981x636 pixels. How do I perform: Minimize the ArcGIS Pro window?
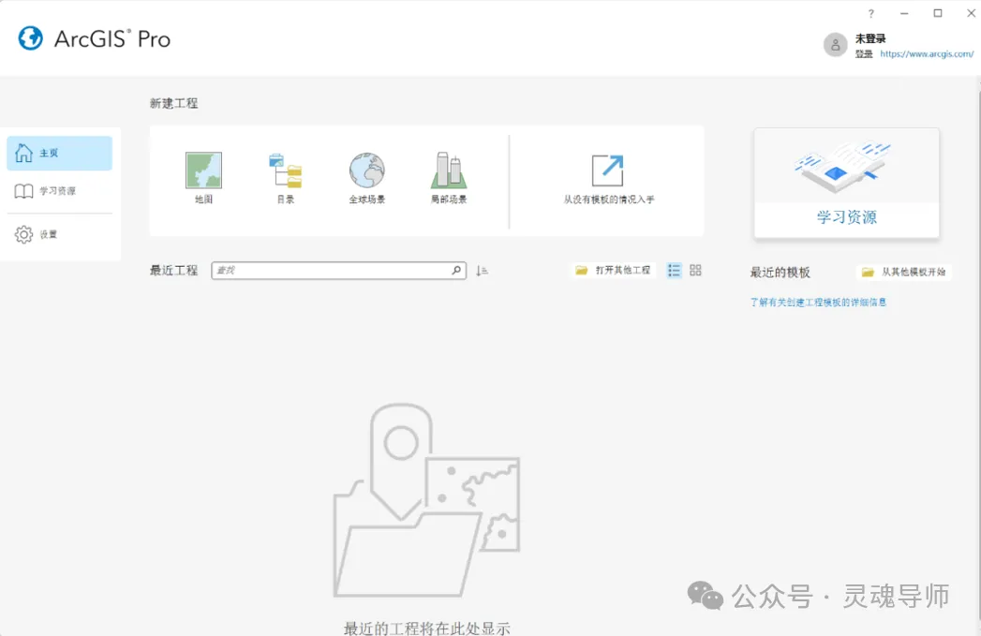(x=904, y=13)
